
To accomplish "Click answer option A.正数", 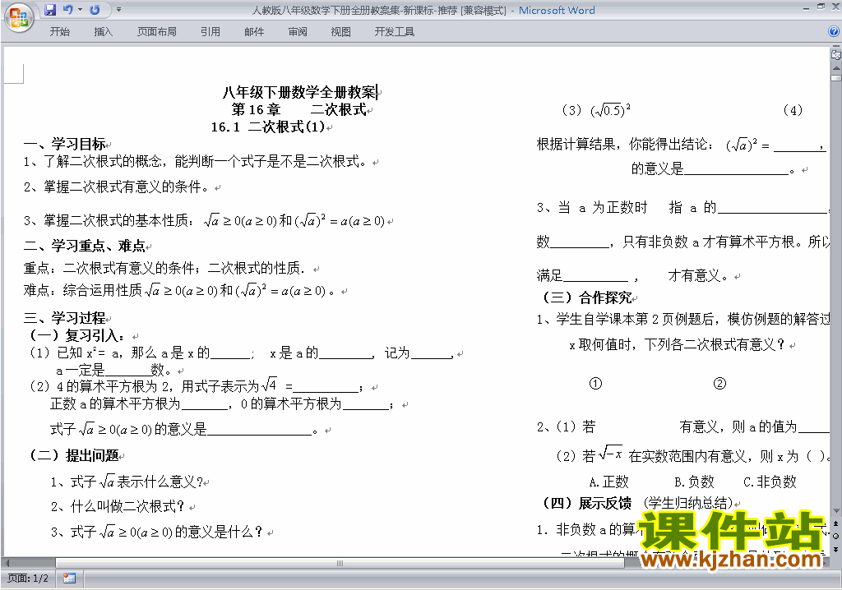I will [608, 482].
